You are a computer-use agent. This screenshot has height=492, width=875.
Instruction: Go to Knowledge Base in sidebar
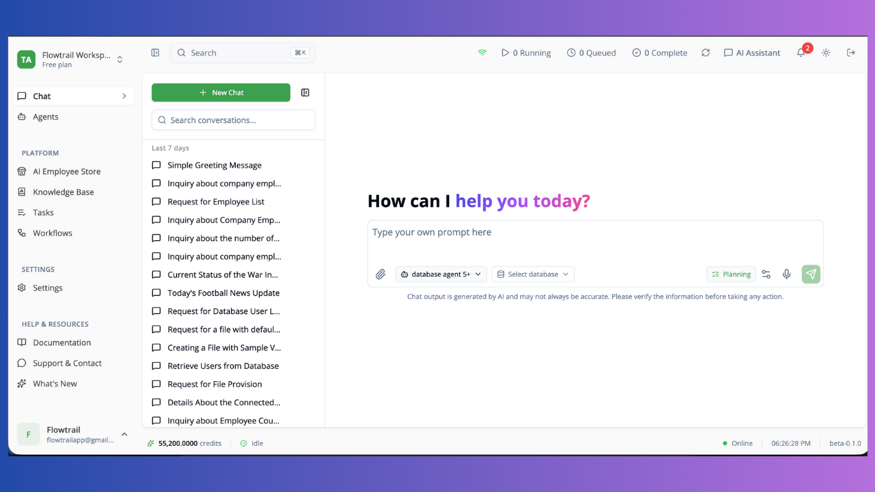click(63, 192)
